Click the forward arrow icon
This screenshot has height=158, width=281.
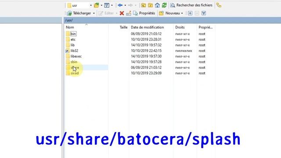[130, 5]
